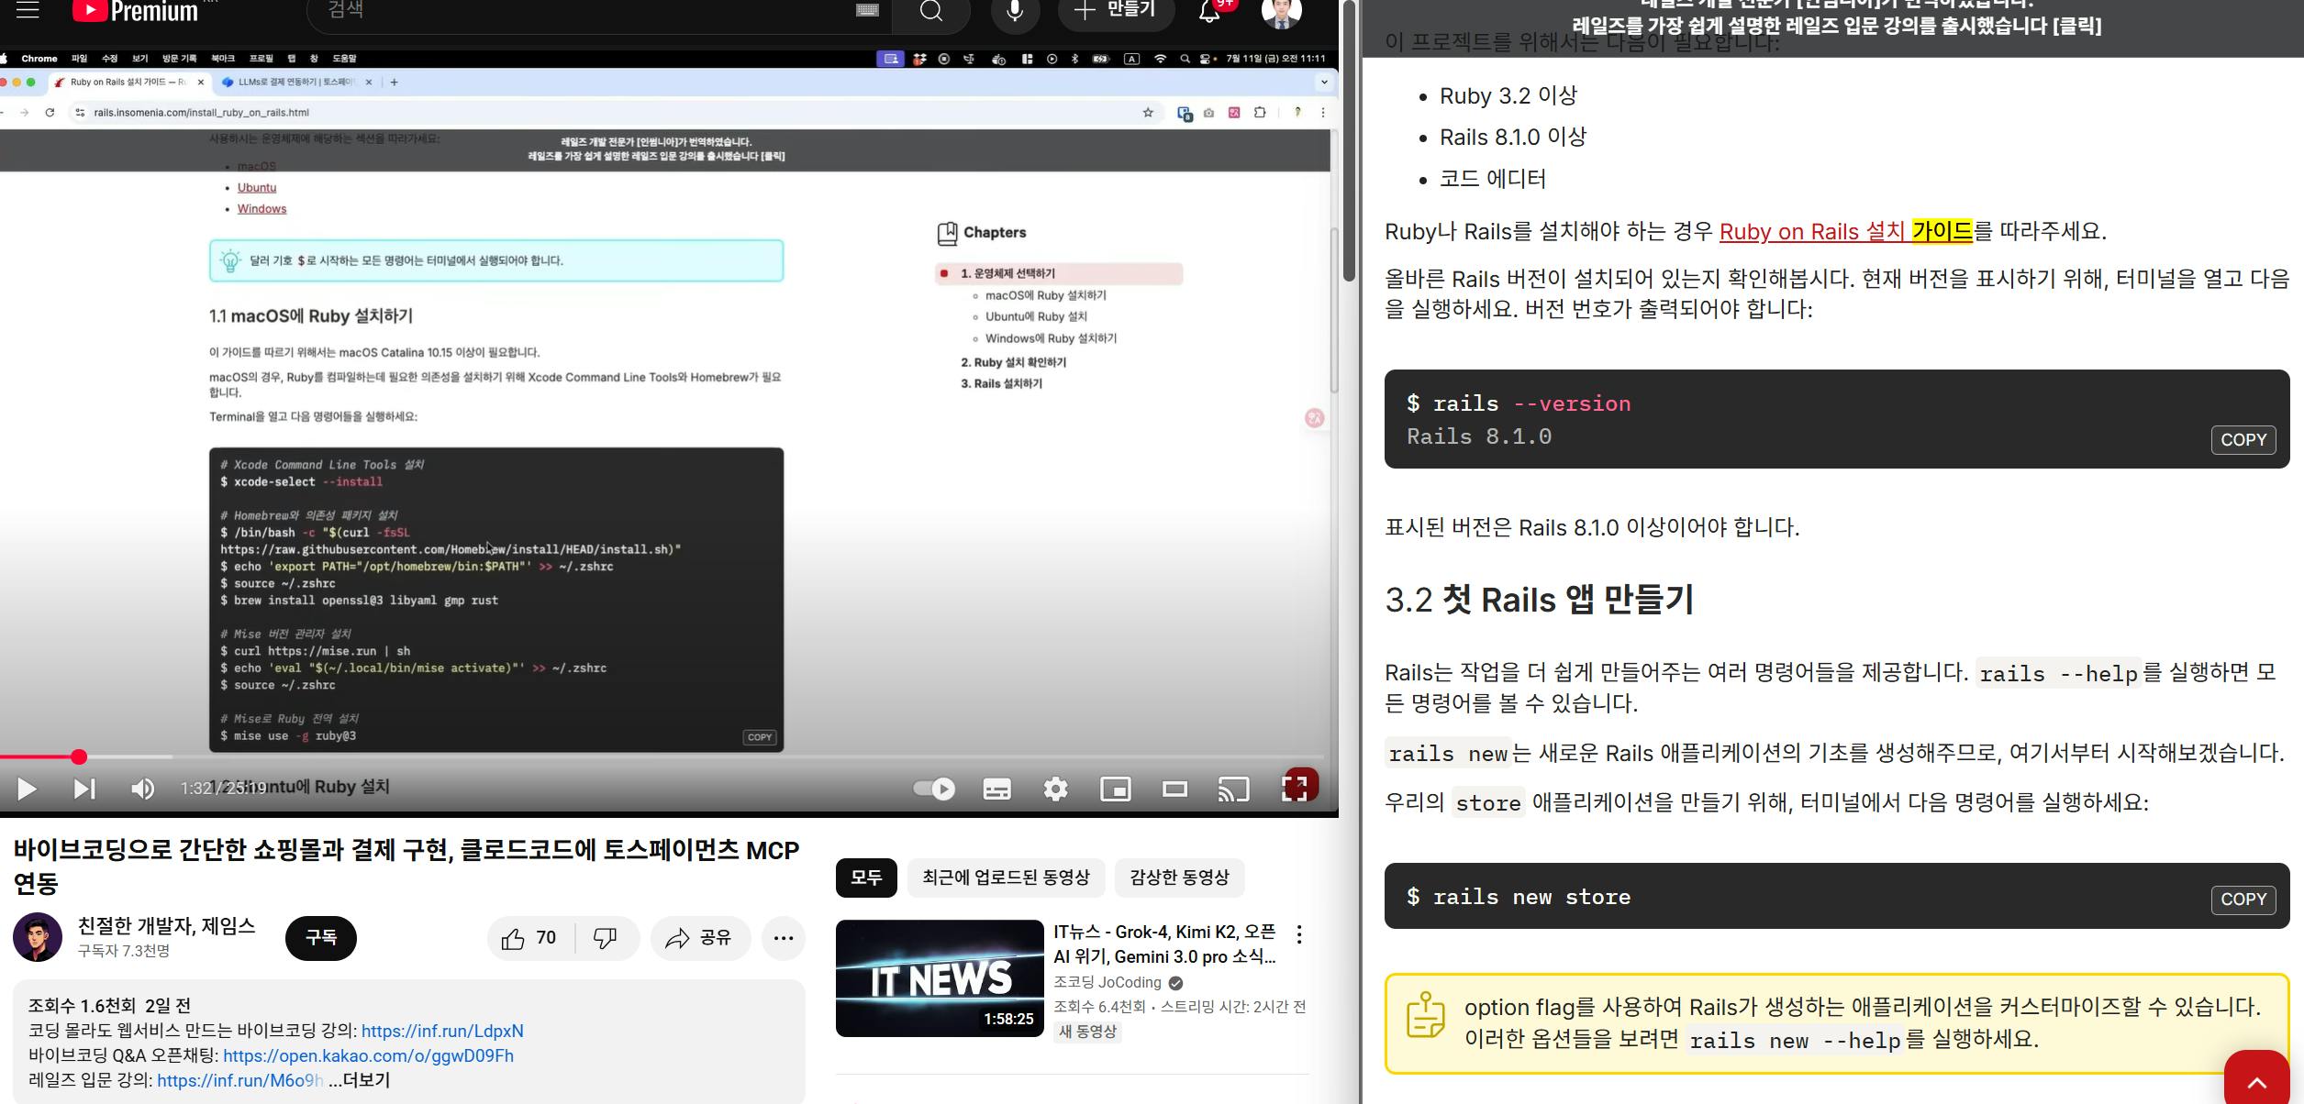Open the 만들기 create button
Screen dimensions: 2304x1104
pos(1114,10)
